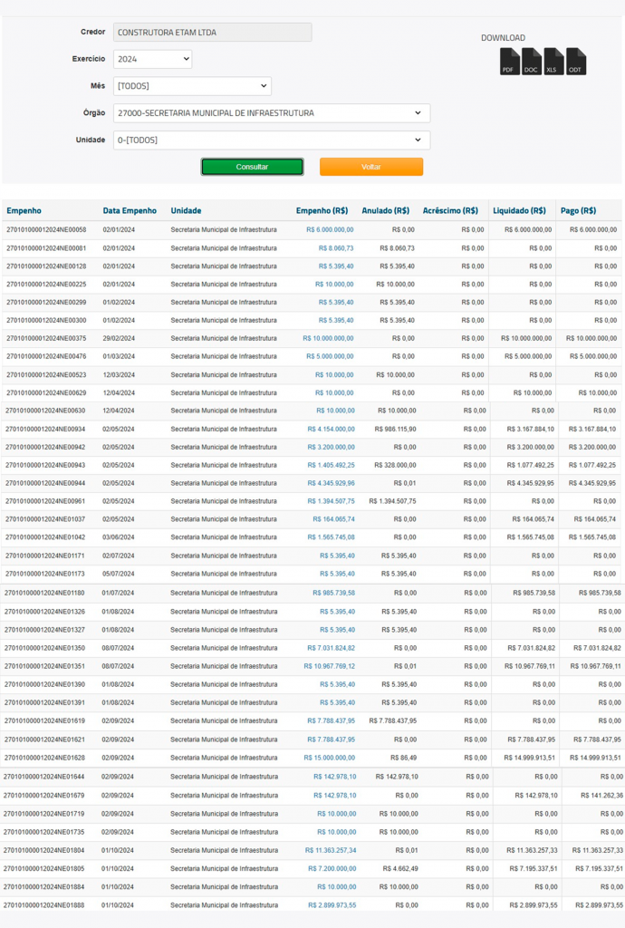Expand the Mês dropdown
The image size is (625, 928).
pos(192,86)
